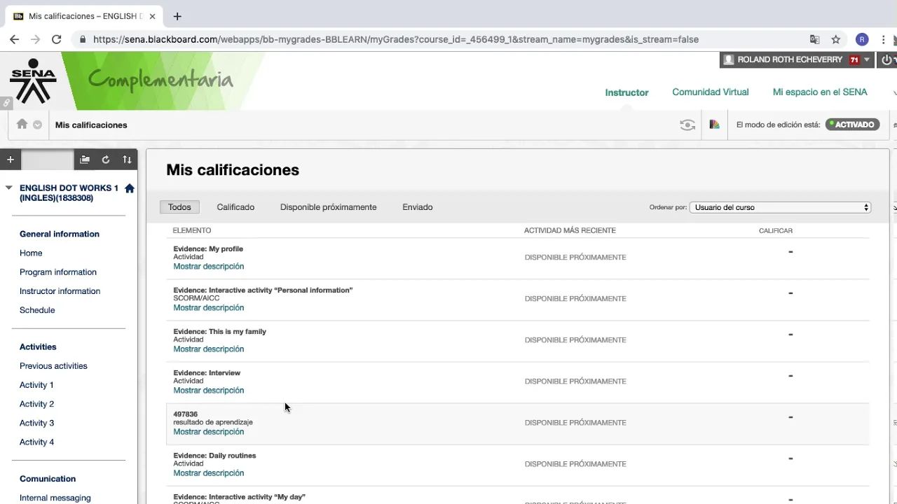The image size is (897, 504).
Task: Click the logout power icon
Action: coord(888,60)
